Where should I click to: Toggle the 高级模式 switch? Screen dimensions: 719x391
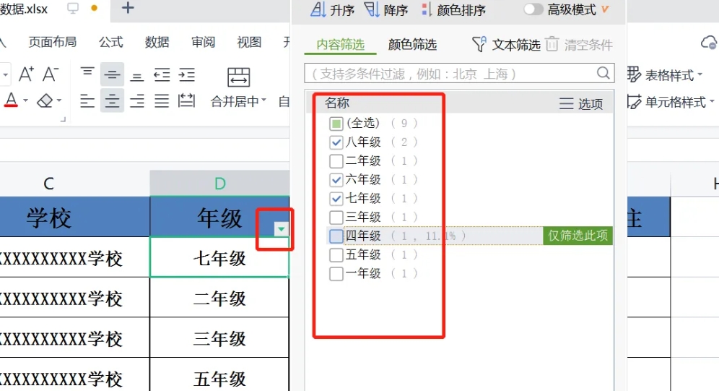point(533,9)
